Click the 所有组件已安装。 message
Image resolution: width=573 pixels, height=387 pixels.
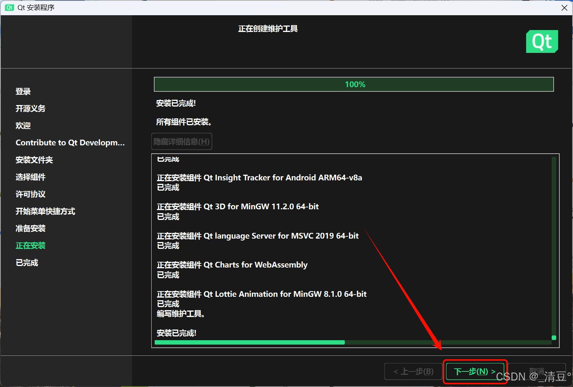click(184, 122)
